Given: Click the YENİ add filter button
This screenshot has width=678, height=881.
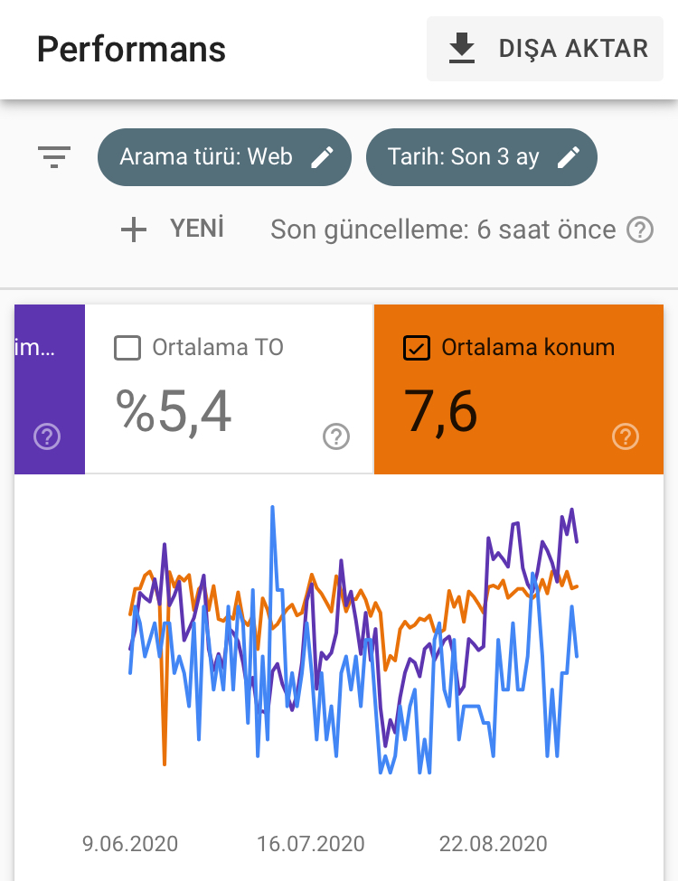Looking at the screenshot, I should (173, 230).
